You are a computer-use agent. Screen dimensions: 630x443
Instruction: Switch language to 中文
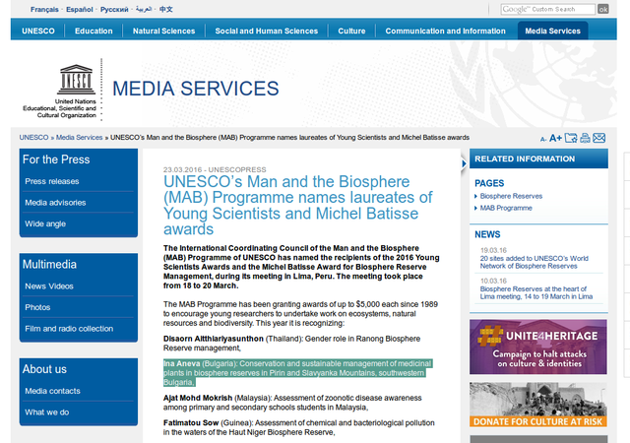166,9
